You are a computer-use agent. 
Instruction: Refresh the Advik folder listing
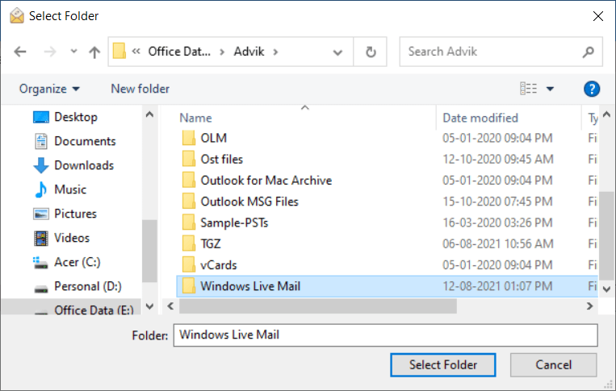[371, 52]
